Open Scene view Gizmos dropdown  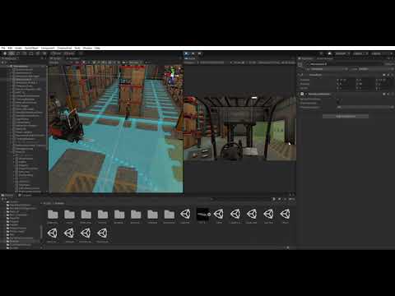134,62
